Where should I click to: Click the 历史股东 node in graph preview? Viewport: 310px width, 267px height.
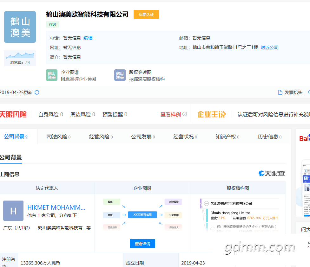click(x=111, y=227)
